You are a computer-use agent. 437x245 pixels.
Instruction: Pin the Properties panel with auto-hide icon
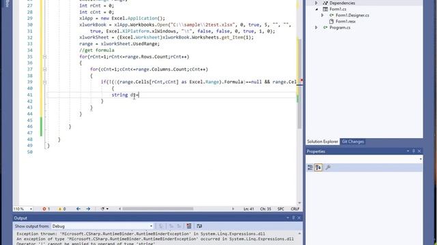click(414, 151)
